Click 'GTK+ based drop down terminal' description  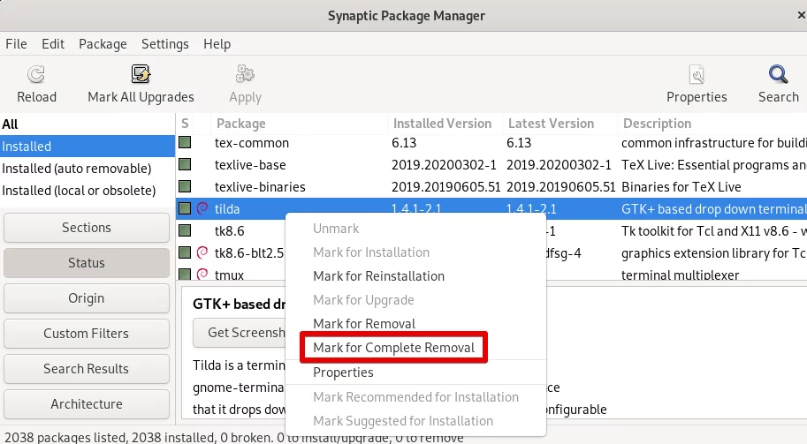[x=714, y=209]
